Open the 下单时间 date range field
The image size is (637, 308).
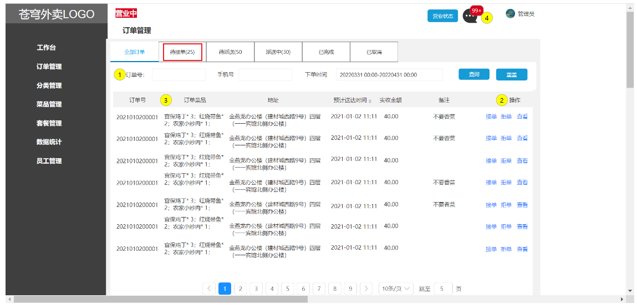(x=389, y=74)
